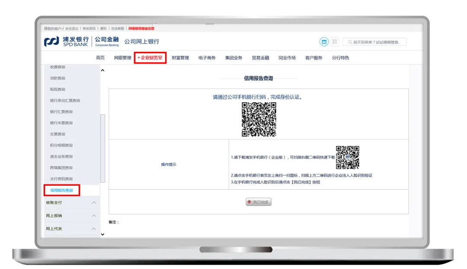The height and width of the screenshot is (269, 467).
Task: Click 安全退出 to log out safely
Action: (x=71, y=28)
